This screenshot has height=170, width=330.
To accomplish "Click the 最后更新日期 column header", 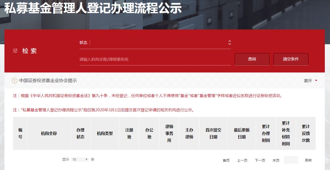I will click(x=242, y=133).
